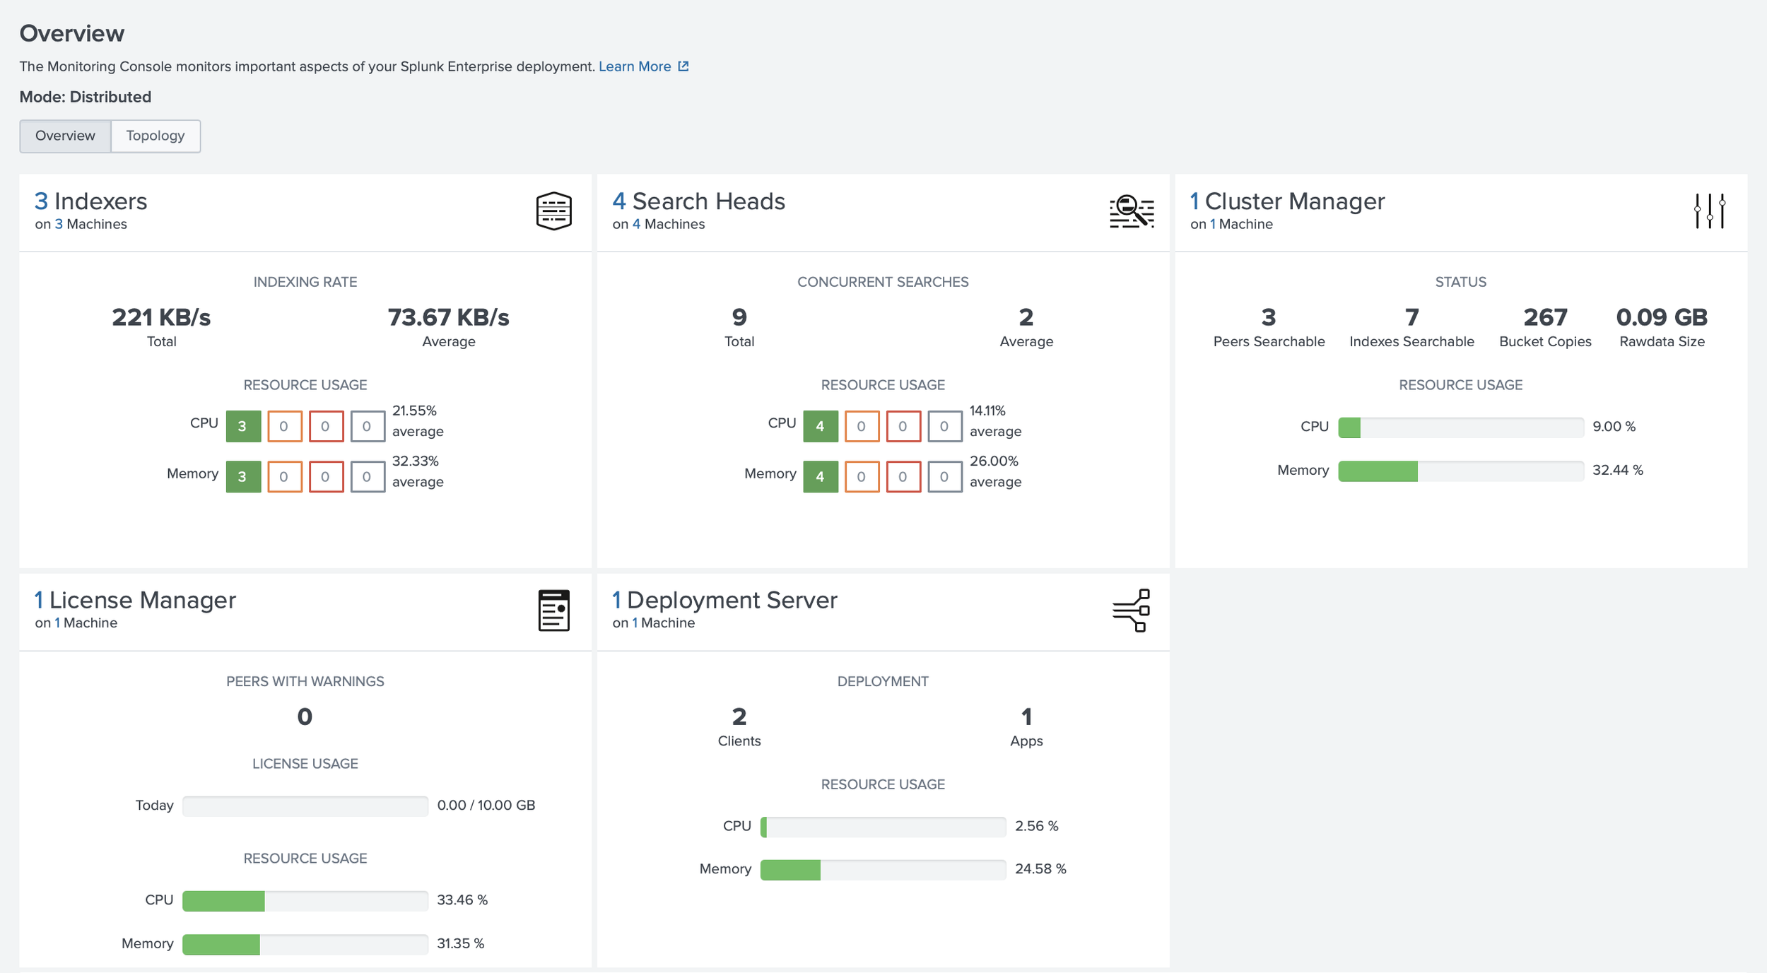Click the 221 KB/s total indexing rate
Screen dimensions: 1767x973
pos(161,317)
